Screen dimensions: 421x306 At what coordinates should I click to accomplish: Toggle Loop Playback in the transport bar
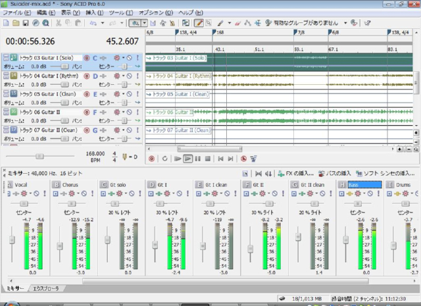click(x=164, y=159)
